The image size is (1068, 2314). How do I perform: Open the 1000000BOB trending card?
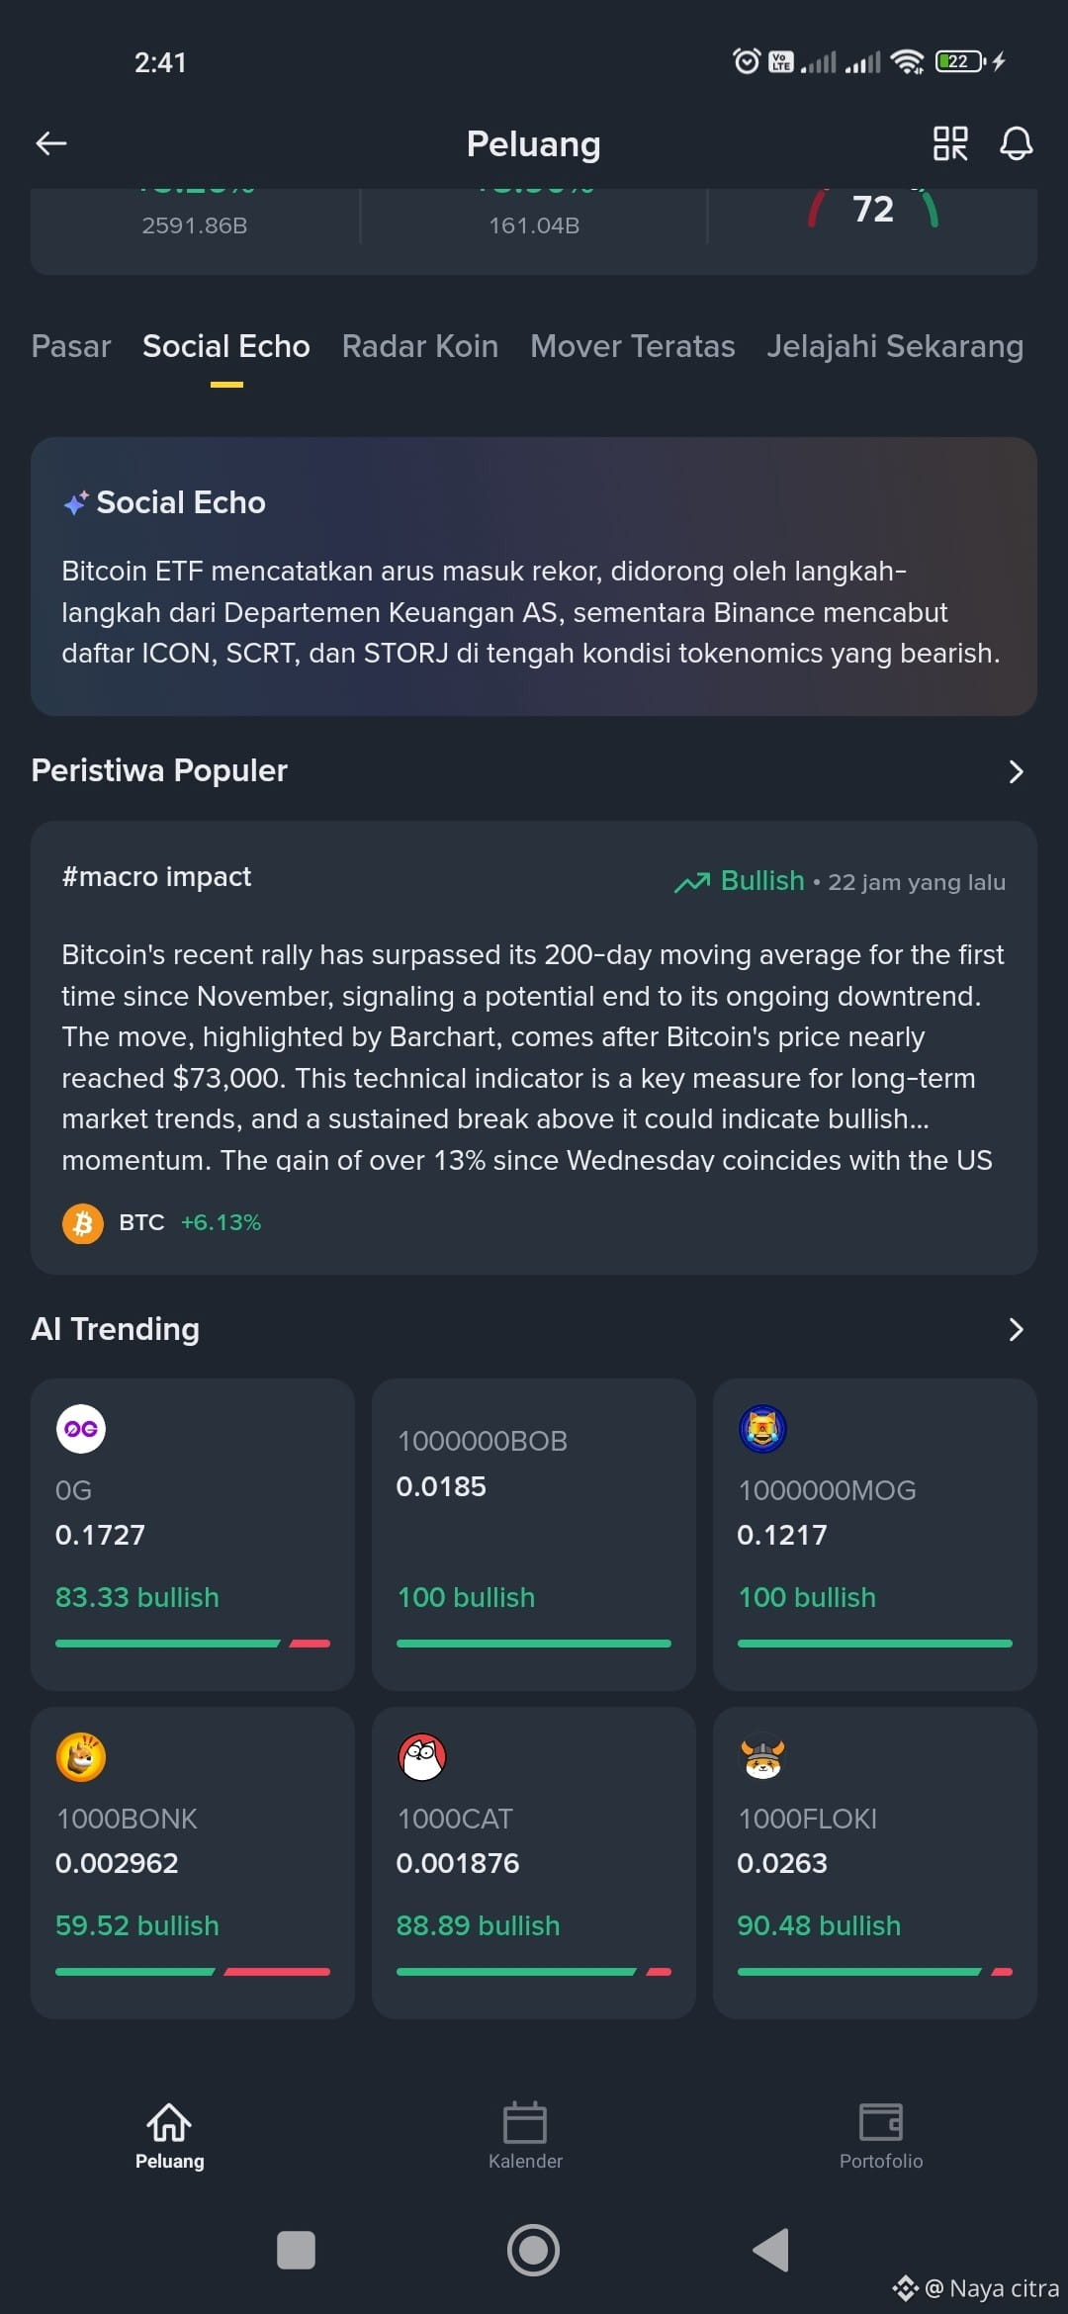tap(534, 1534)
